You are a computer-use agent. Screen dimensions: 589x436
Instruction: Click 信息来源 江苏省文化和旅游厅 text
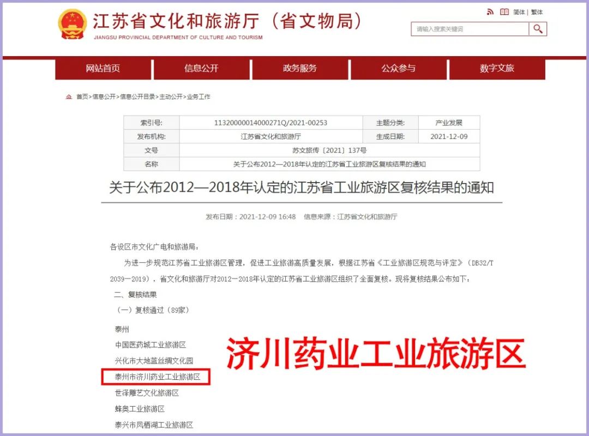click(x=350, y=217)
